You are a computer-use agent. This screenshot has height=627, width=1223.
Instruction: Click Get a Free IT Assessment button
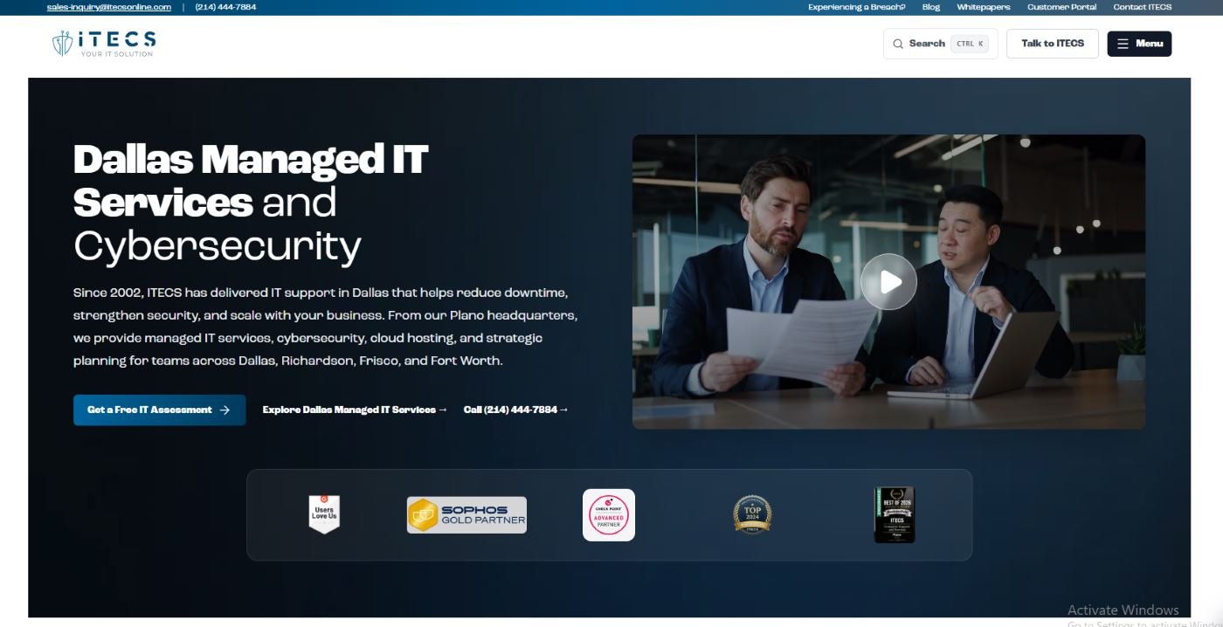coord(159,410)
